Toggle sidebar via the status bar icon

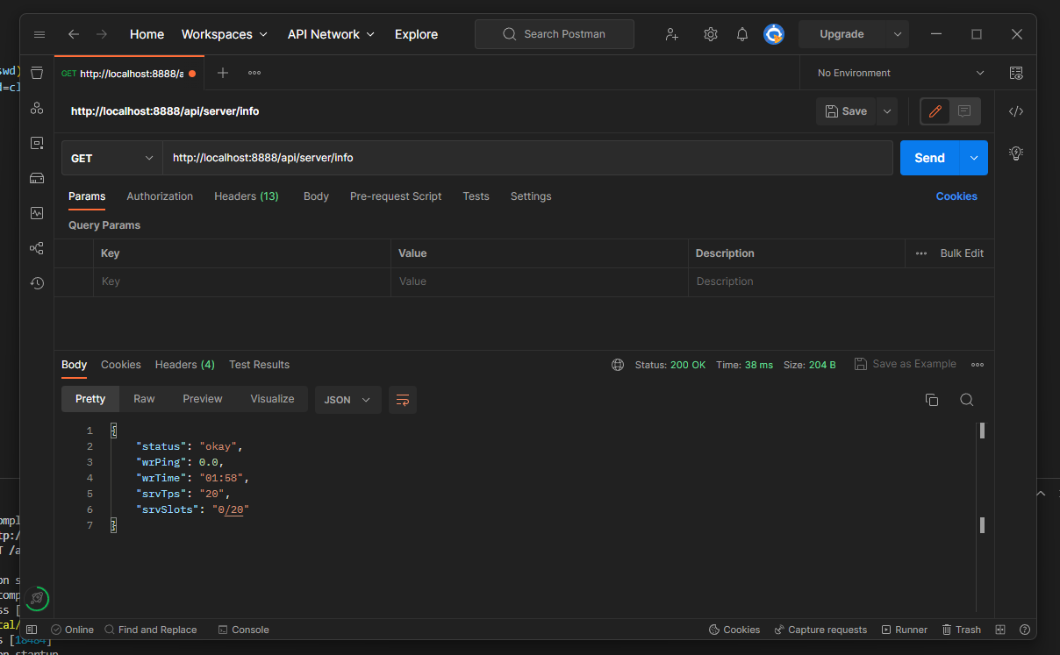click(32, 630)
